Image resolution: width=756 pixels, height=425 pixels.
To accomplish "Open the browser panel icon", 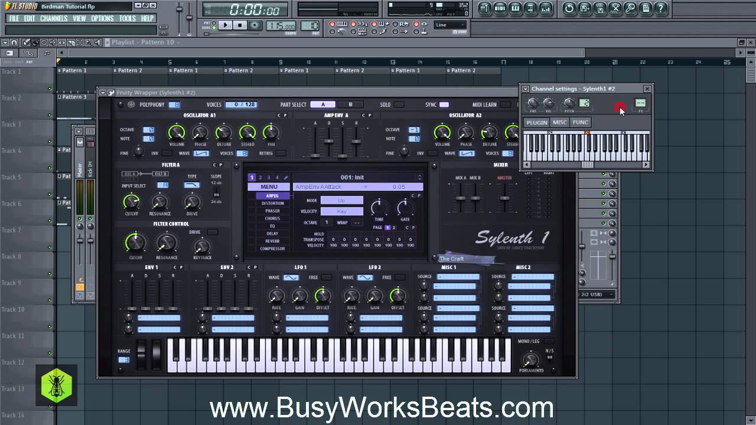I will click(530, 9).
